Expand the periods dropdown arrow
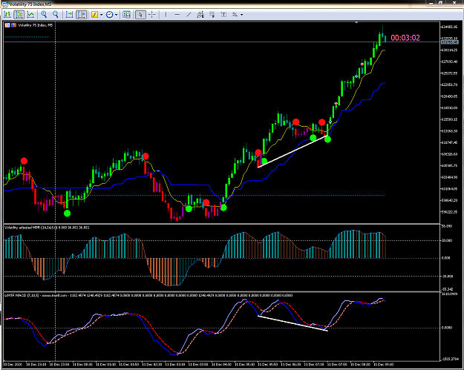 [x=116, y=15]
